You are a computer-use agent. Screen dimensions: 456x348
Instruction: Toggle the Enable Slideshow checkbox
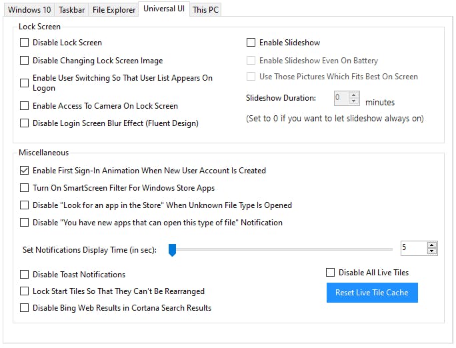point(251,43)
